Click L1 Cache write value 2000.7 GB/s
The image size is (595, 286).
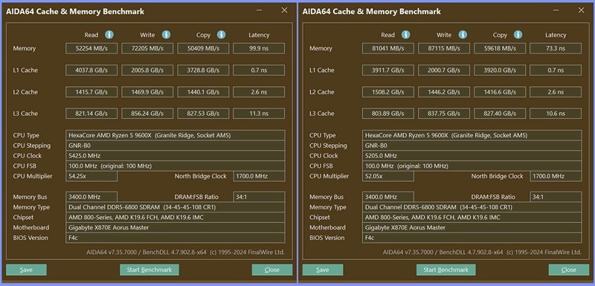click(444, 70)
